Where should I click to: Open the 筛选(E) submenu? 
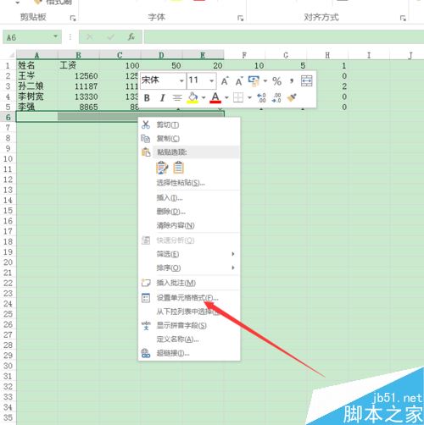(189, 254)
